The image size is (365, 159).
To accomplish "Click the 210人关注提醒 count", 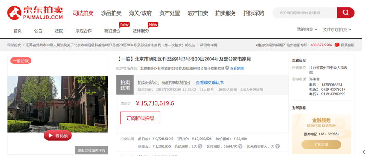I will point(252,89).
